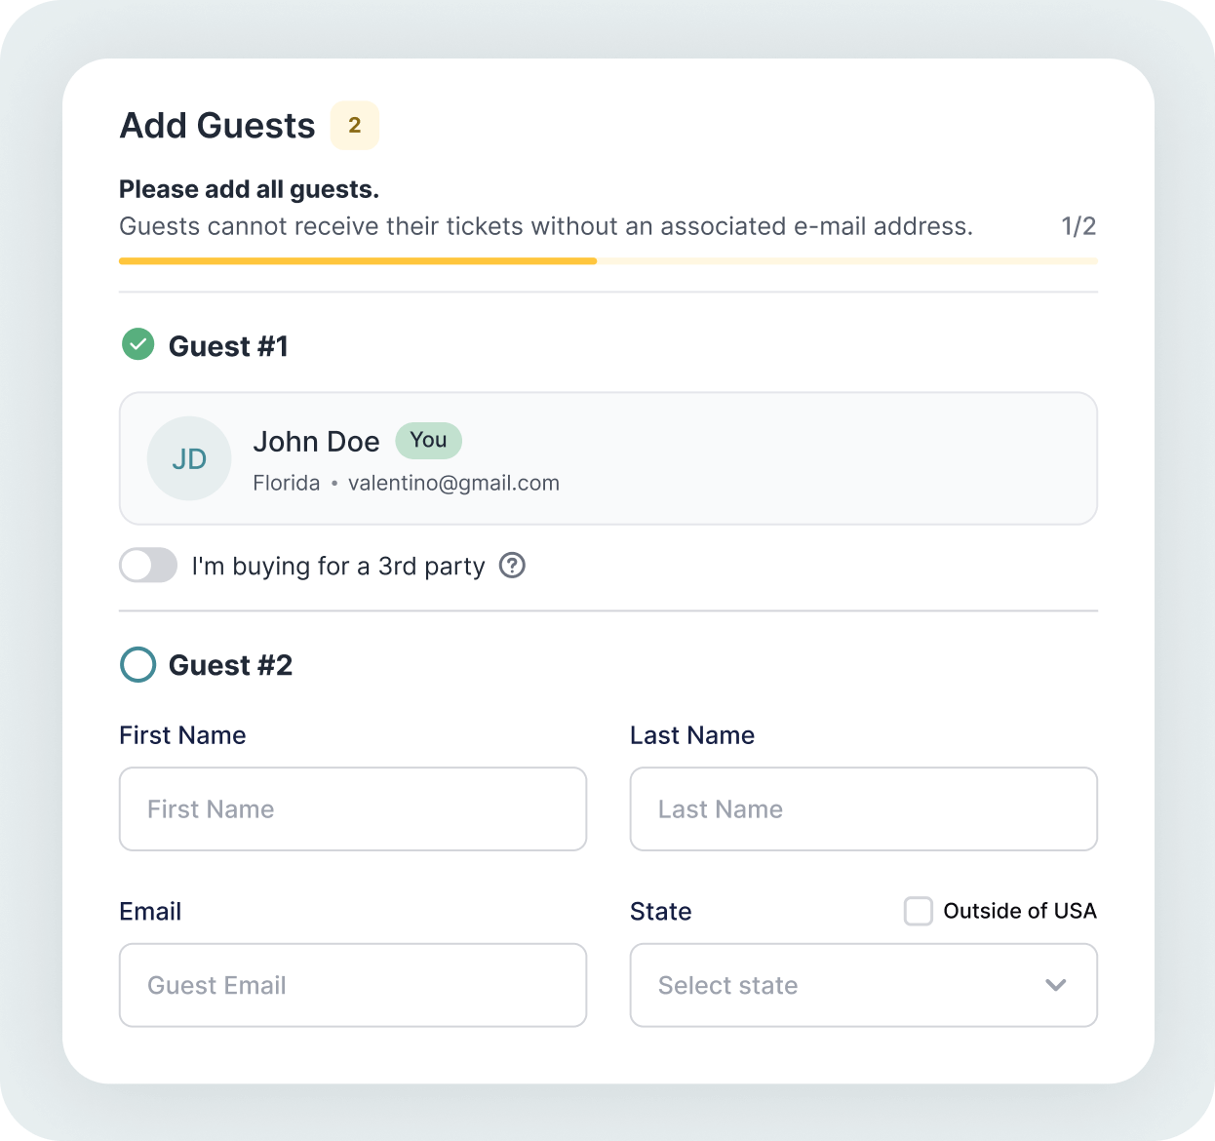Enable the "I'm buying for a 3rd party" toggle

pyautogui.click(x=148, y=566)
